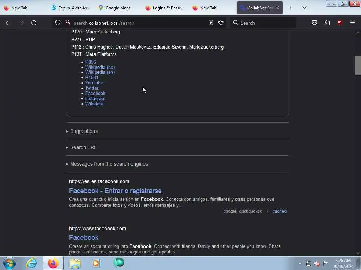The width and height of the screenshot is (361, 270).
Task: Open the YouTube link
Action: [x=94, y=83]
